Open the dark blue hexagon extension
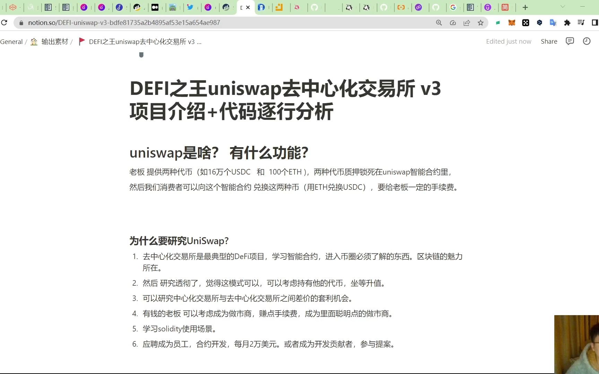Screen dimensions: 599x374 (539, 23)
